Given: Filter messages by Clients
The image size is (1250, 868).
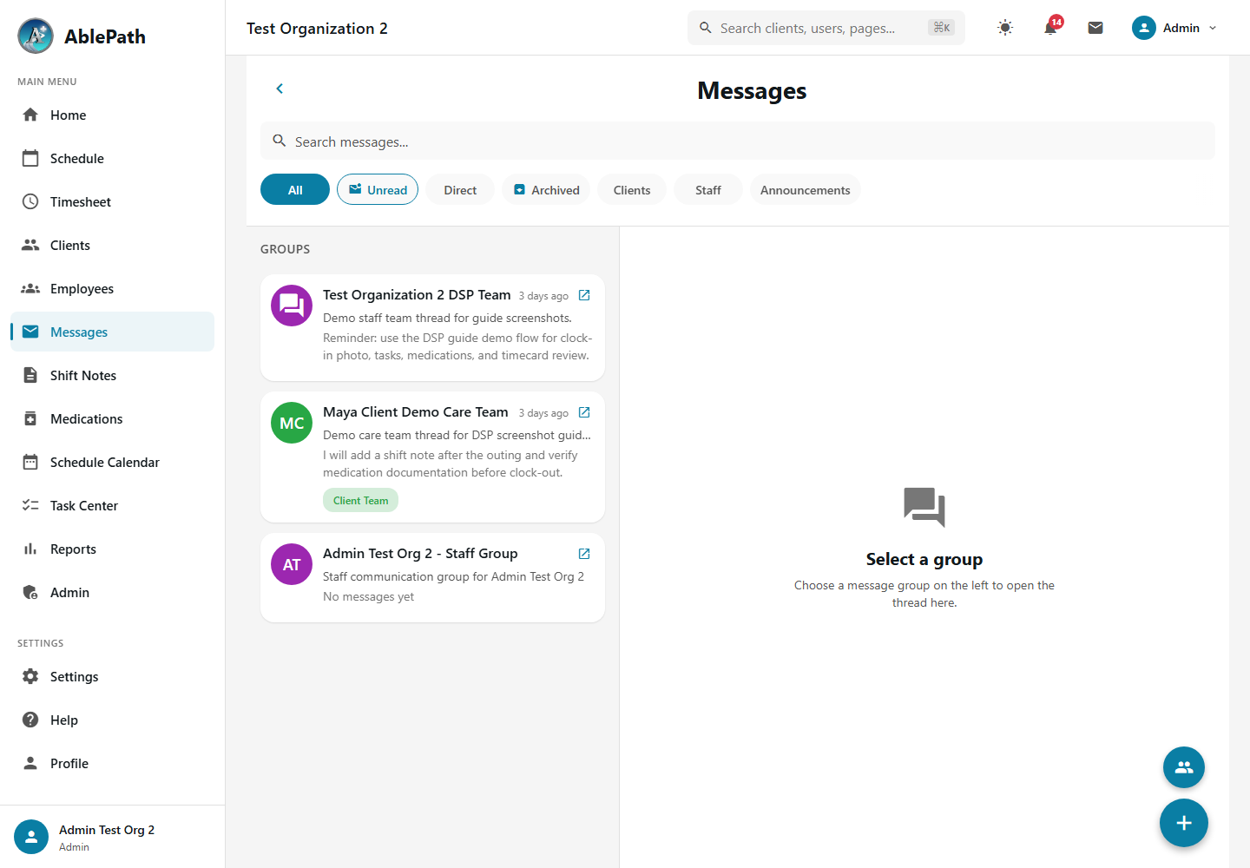Looking at the screenshot, I should [632, 190].
